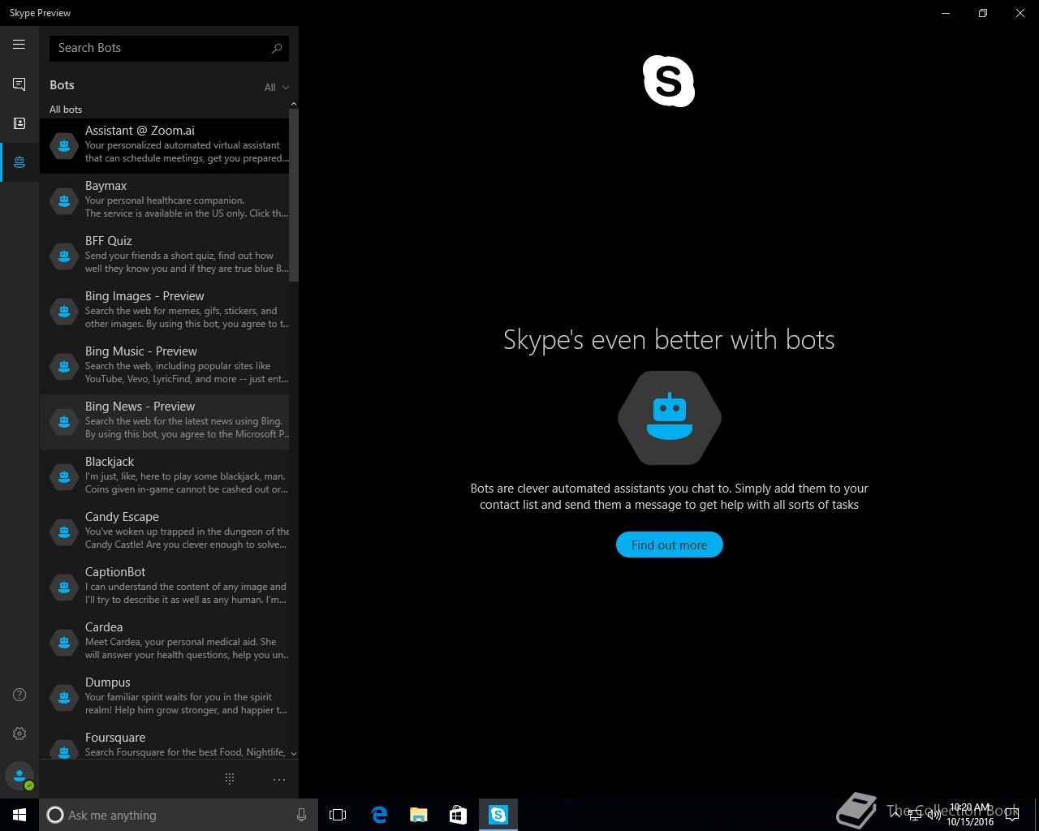Viewport: 1039px width, 831px height.
Task: Open Windows Store from taskbar
Action: pos(459,815)
